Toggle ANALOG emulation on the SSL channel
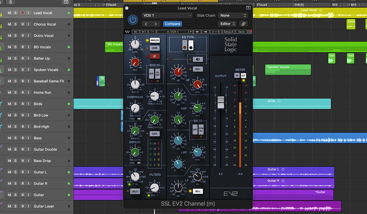367x214 pixels. tap(155, 40)
